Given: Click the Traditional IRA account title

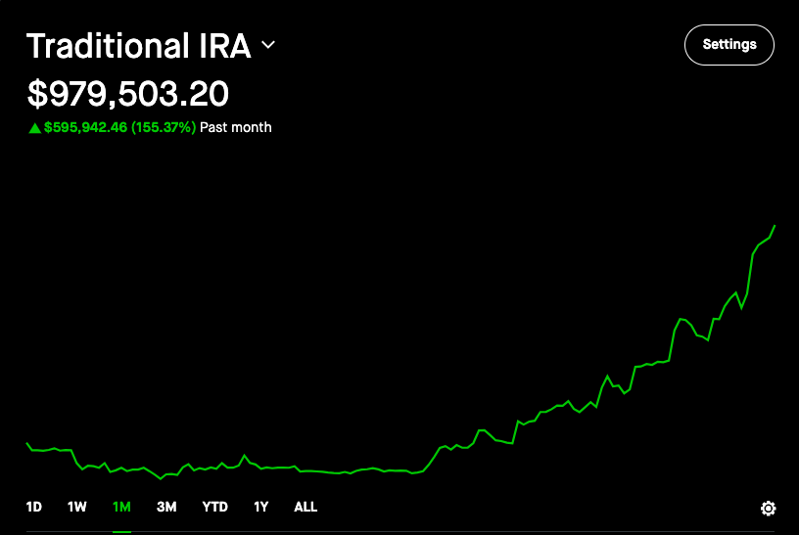Looking at the screenshot, I should click(139, 46).
